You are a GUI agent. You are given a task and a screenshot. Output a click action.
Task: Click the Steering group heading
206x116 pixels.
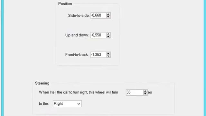coord(42,83)
